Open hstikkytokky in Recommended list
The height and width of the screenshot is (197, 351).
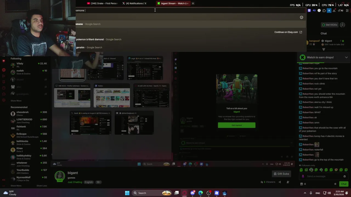coord(29,157)
